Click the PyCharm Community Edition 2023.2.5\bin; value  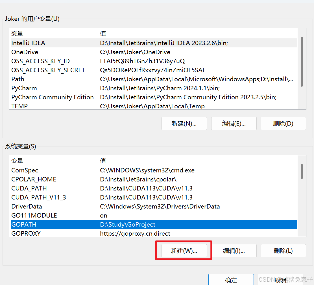click(x=188, y=97)
